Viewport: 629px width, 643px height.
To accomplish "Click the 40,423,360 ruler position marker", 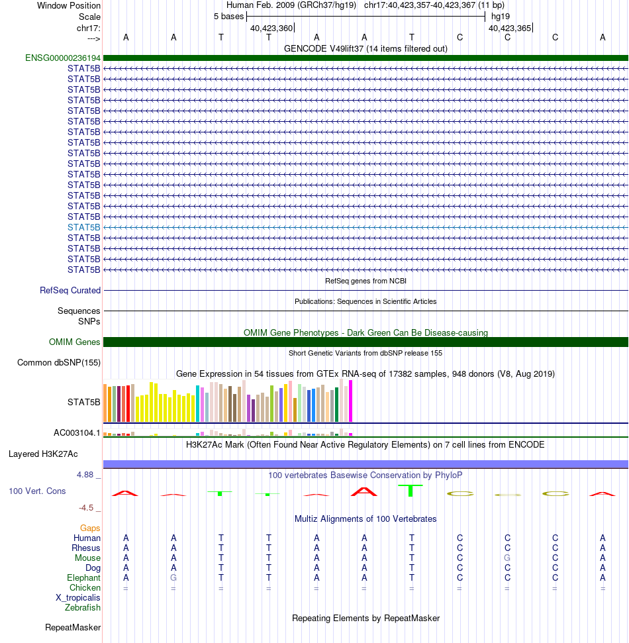I will (271, 28).
